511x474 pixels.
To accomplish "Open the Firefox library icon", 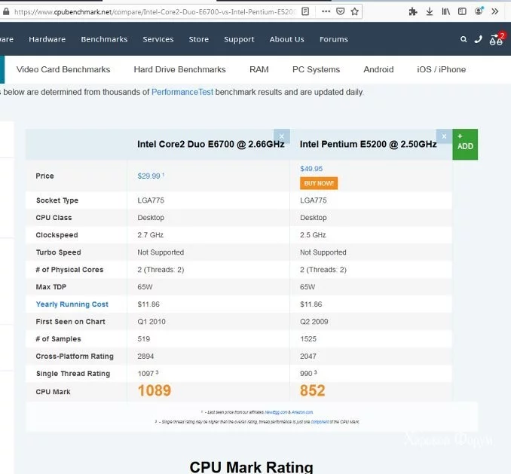I will pos(446,12).
